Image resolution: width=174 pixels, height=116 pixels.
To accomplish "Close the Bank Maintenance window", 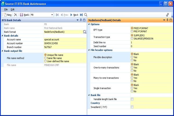I will pyautogui.click(x=171, y=4).
